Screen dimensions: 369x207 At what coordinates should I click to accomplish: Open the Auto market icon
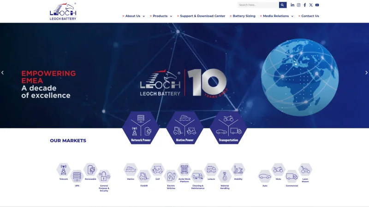tap(265, 176)
